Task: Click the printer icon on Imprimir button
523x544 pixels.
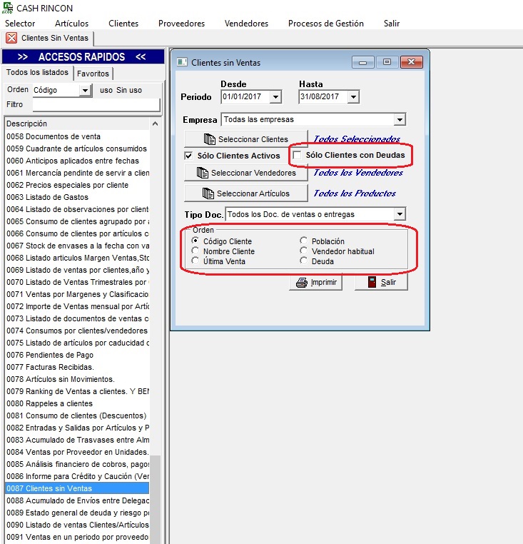Action: click(x=302, y=283)
